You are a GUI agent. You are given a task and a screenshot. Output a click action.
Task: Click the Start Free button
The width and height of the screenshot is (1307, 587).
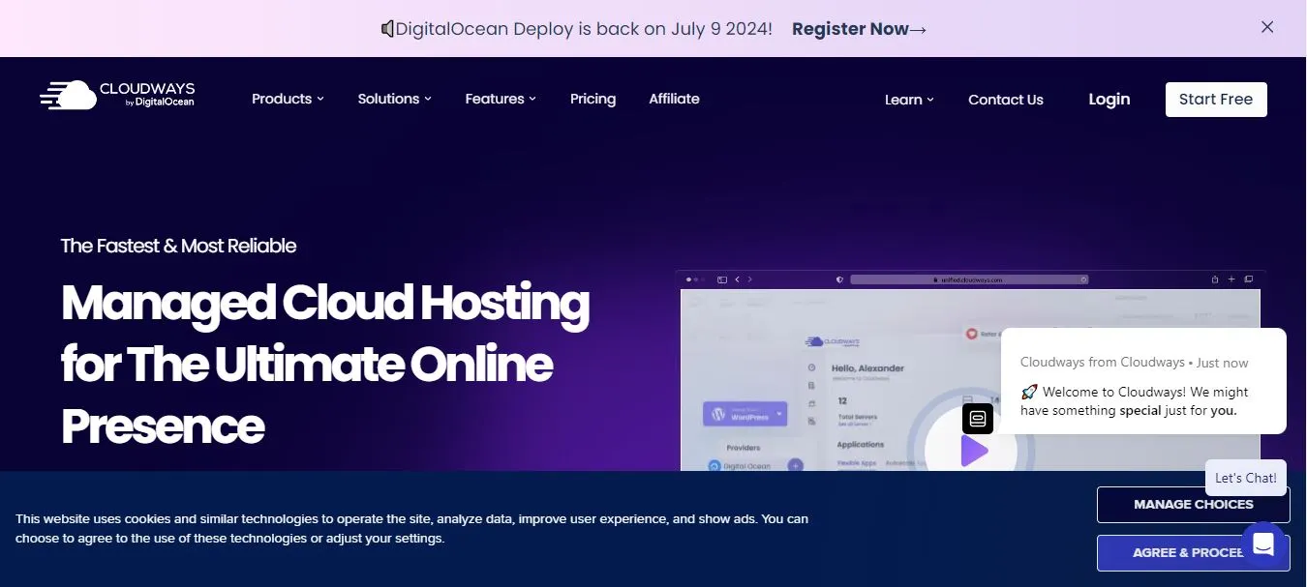coord(1216,99)
